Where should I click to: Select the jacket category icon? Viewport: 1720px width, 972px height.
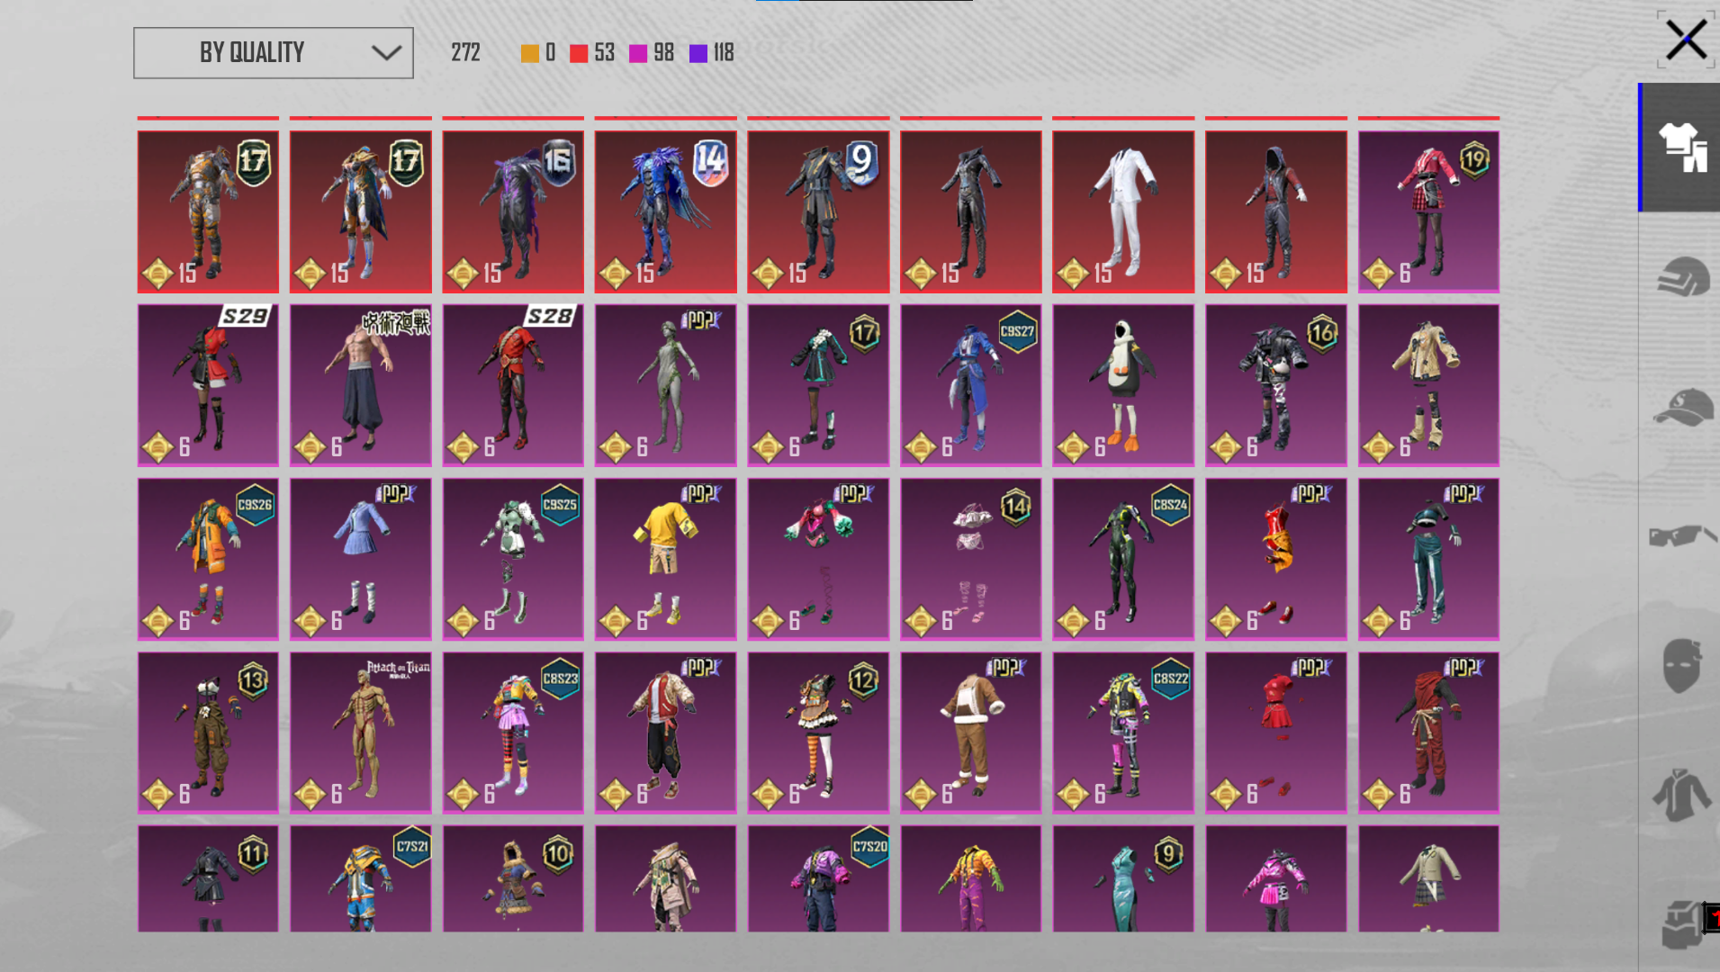pyautogui.click(x=1681, y=796)
